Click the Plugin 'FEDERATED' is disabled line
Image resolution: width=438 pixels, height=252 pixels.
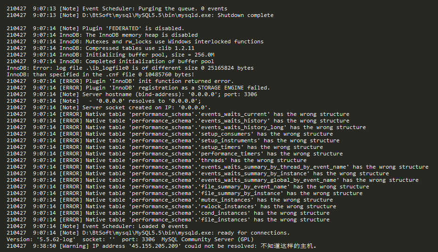point(96,28)
